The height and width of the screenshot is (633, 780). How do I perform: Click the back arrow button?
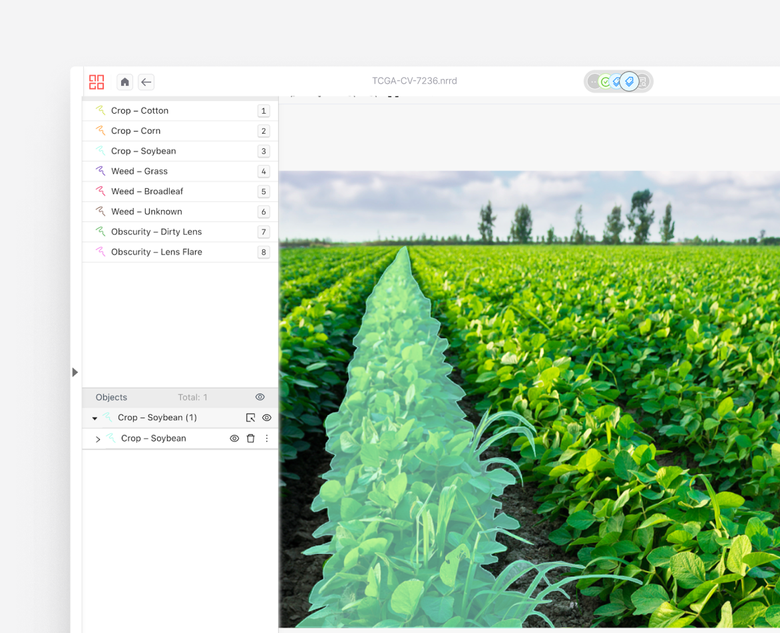tap(146, 82)
